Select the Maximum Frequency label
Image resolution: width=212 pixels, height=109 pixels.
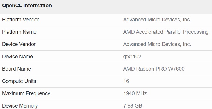tap(26, 93)
